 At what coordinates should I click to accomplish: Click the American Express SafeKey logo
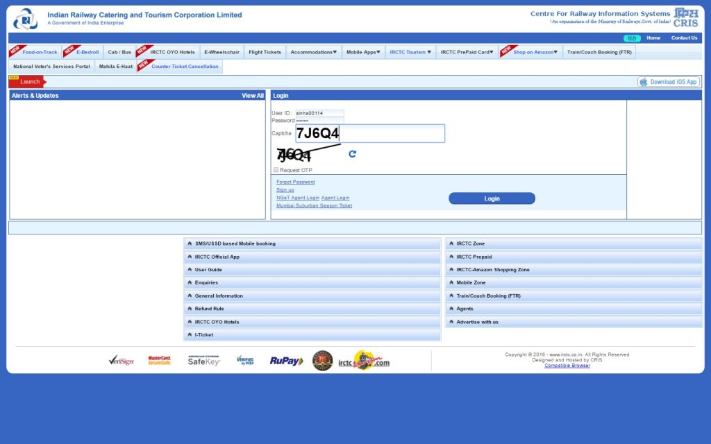point(204,361)
